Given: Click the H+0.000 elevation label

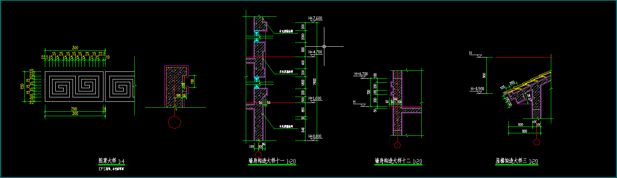Looking at the screenshot, I should (315, 136).
